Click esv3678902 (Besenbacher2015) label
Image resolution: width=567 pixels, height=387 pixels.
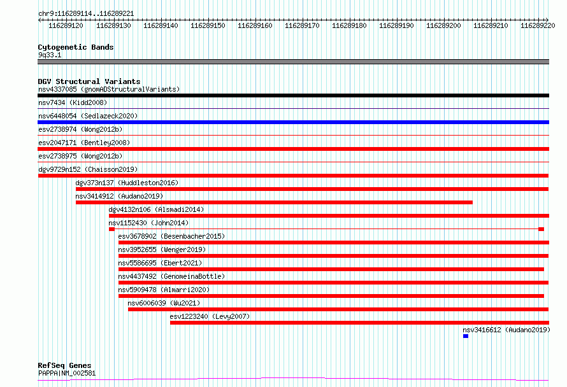(171, 236)
